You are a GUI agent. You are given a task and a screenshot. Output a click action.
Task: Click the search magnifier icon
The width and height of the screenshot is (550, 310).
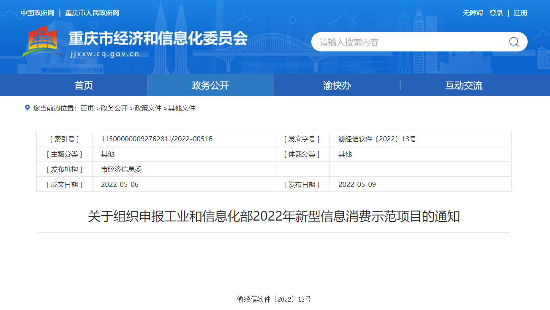tap(514, 42)
